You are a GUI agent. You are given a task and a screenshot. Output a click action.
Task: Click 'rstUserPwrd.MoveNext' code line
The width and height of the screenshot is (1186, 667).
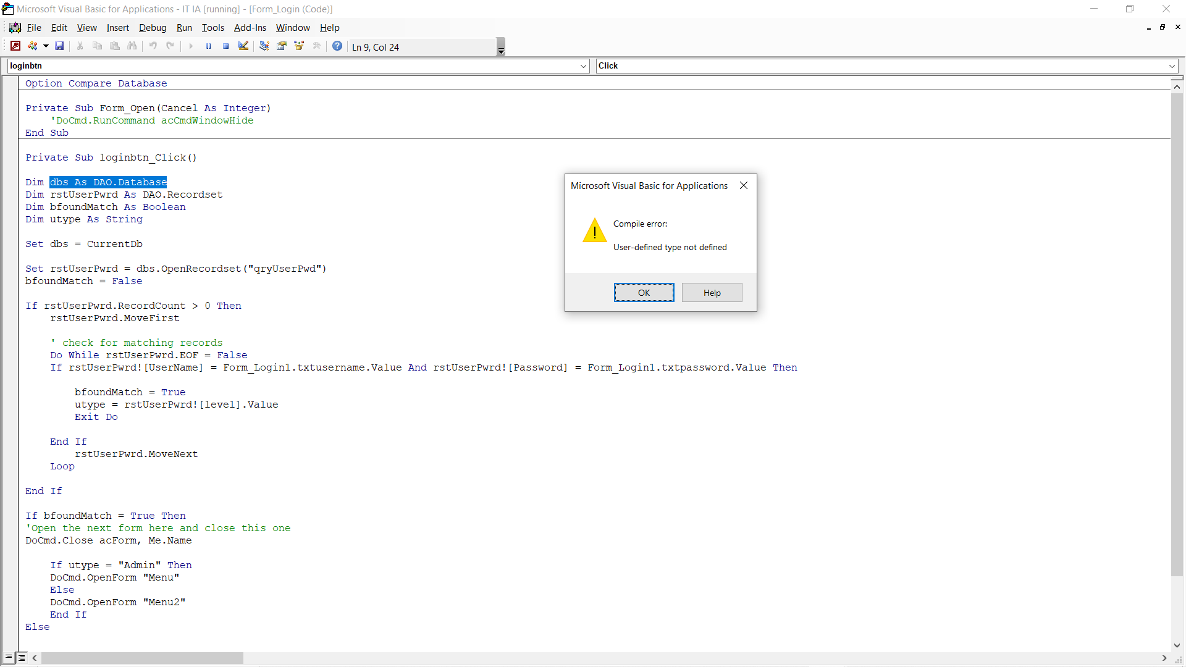click(137, 454)
